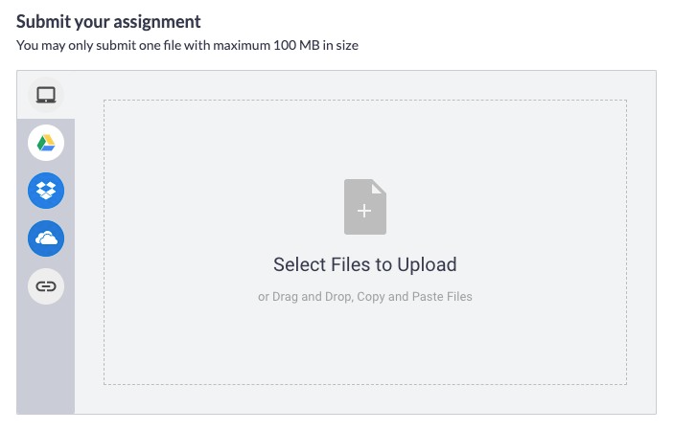Click the empty sidebar strip below link icon
The height and width of the screenshot is (431, 674).
tap(46, 360)
